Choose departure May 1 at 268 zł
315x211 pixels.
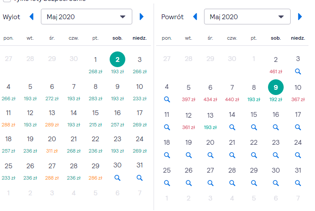(x=95, y=65)
